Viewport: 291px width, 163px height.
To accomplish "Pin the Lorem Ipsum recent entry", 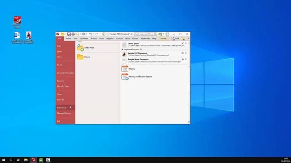I will pyautogui.click(x=182, y=43).
